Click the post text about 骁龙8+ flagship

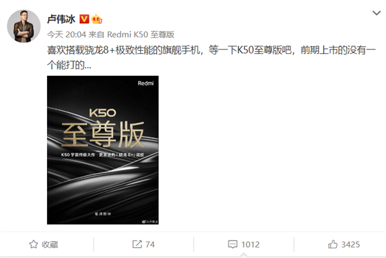(x=211, y=57)
